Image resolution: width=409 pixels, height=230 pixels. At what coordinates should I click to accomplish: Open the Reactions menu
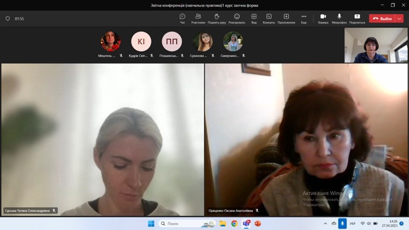click(237, 19)
